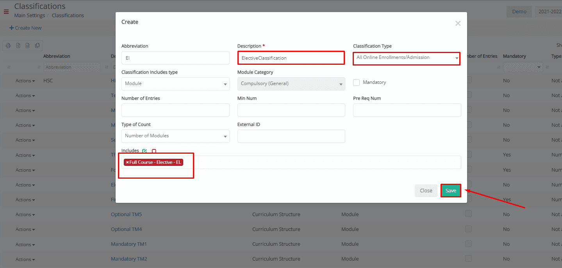Click the green Save button
This screenshot has height=268, width=562.
[451, 191]
